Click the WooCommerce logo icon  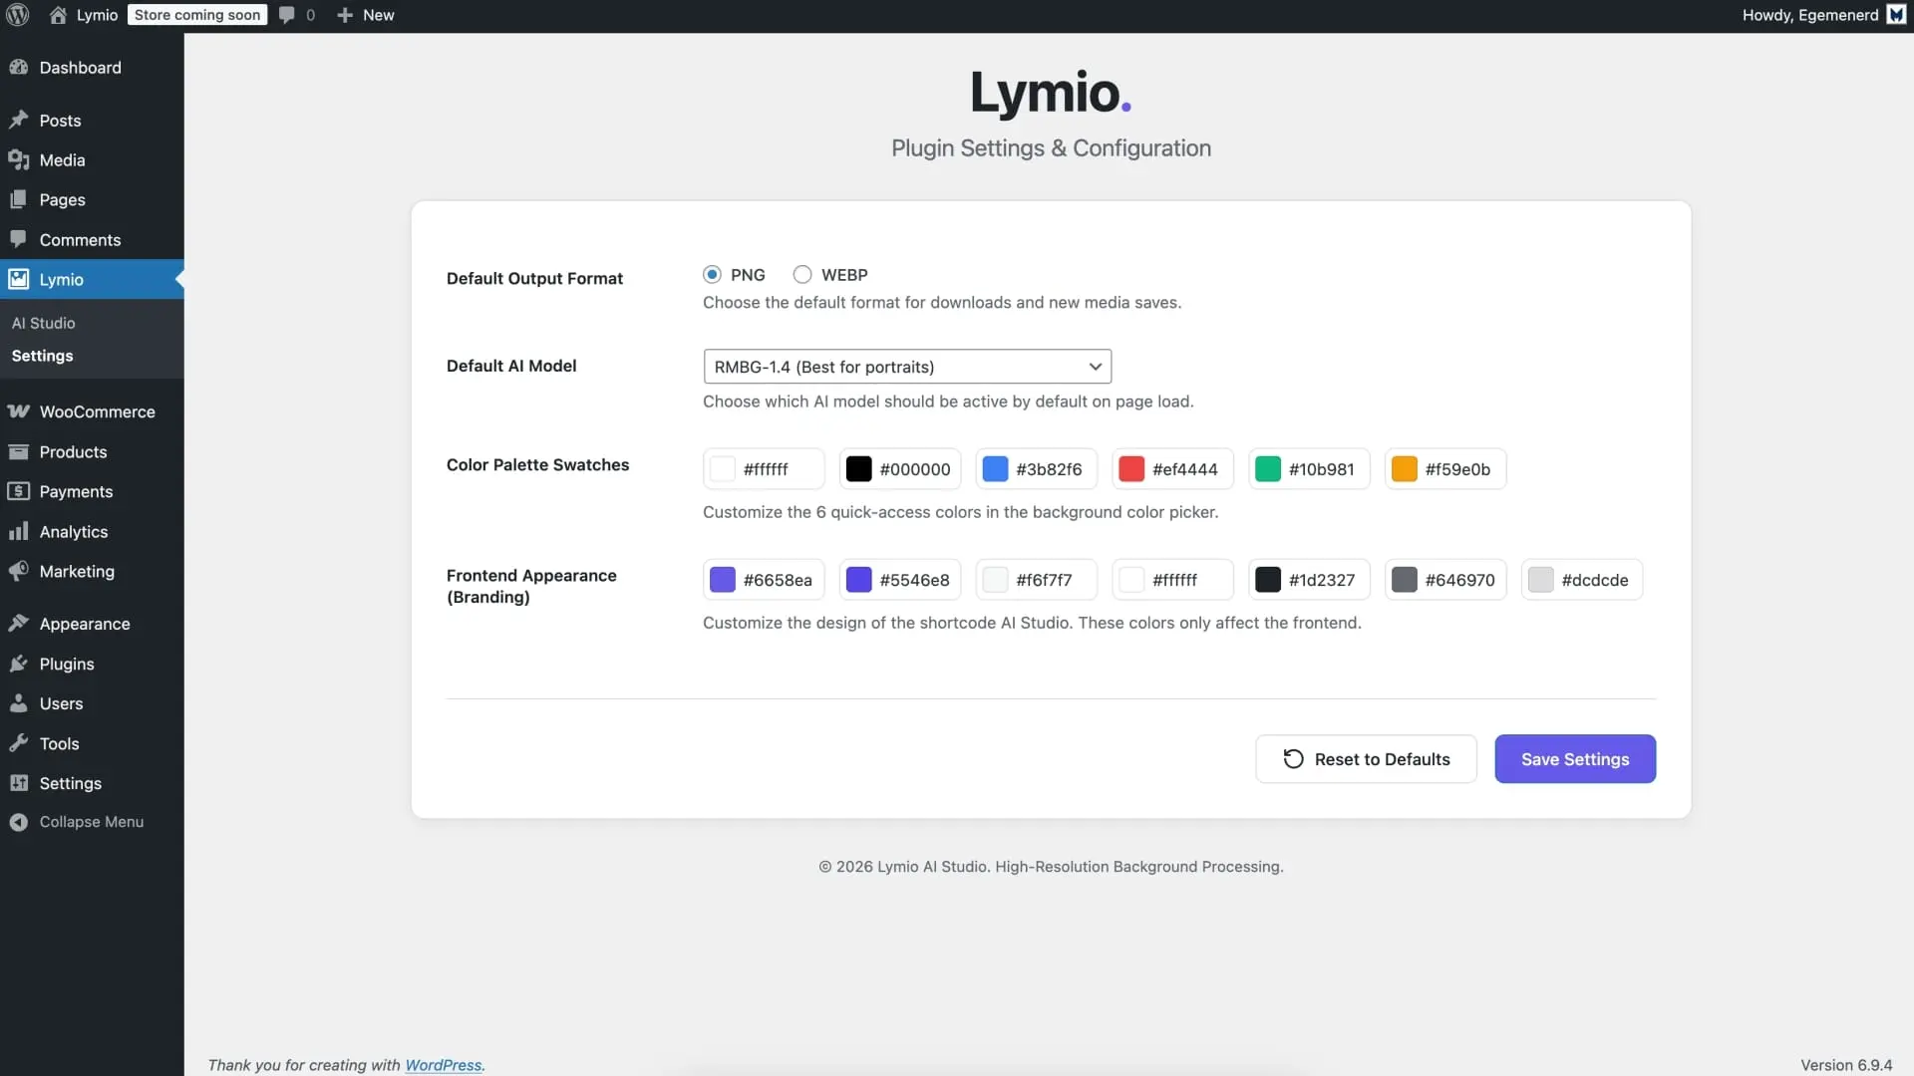click(18, 411)
